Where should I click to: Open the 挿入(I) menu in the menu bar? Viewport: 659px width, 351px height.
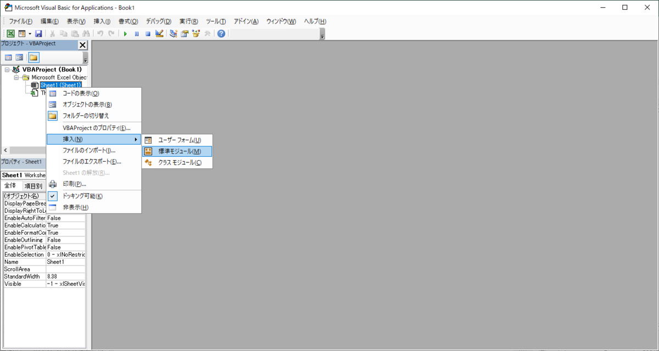click(102, 21)
